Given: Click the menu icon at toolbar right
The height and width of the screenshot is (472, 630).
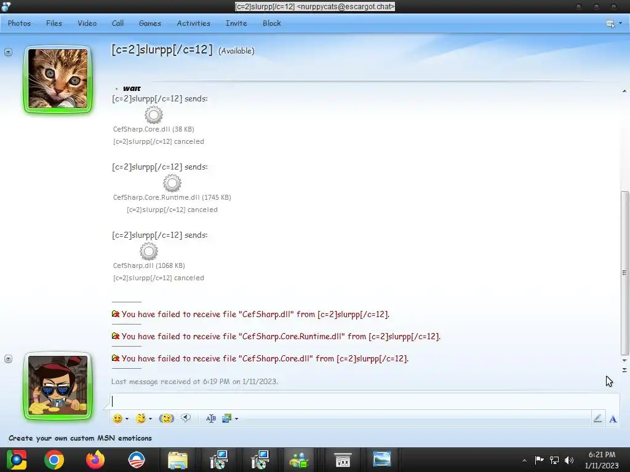Looking at the screenshot, I should tap(610, 24).
